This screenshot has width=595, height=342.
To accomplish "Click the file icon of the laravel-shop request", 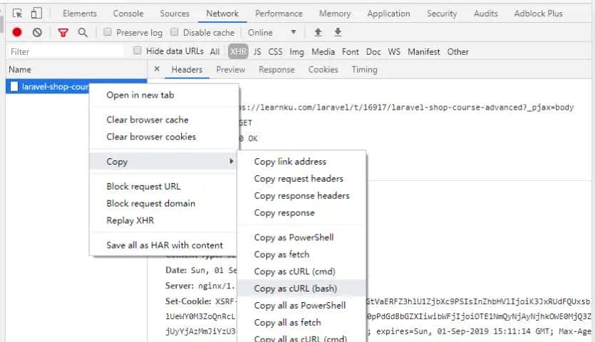I will pyautogui.click(x=14, y=86).
